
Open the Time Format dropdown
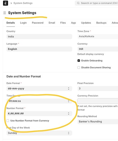[39, 101]
